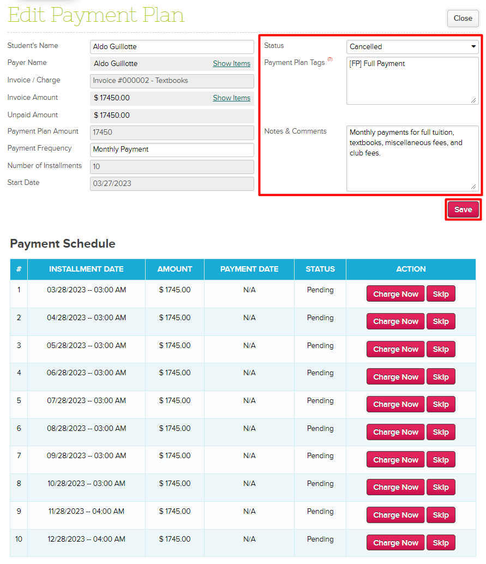Click the Installment Date column header

pos(86,269)
